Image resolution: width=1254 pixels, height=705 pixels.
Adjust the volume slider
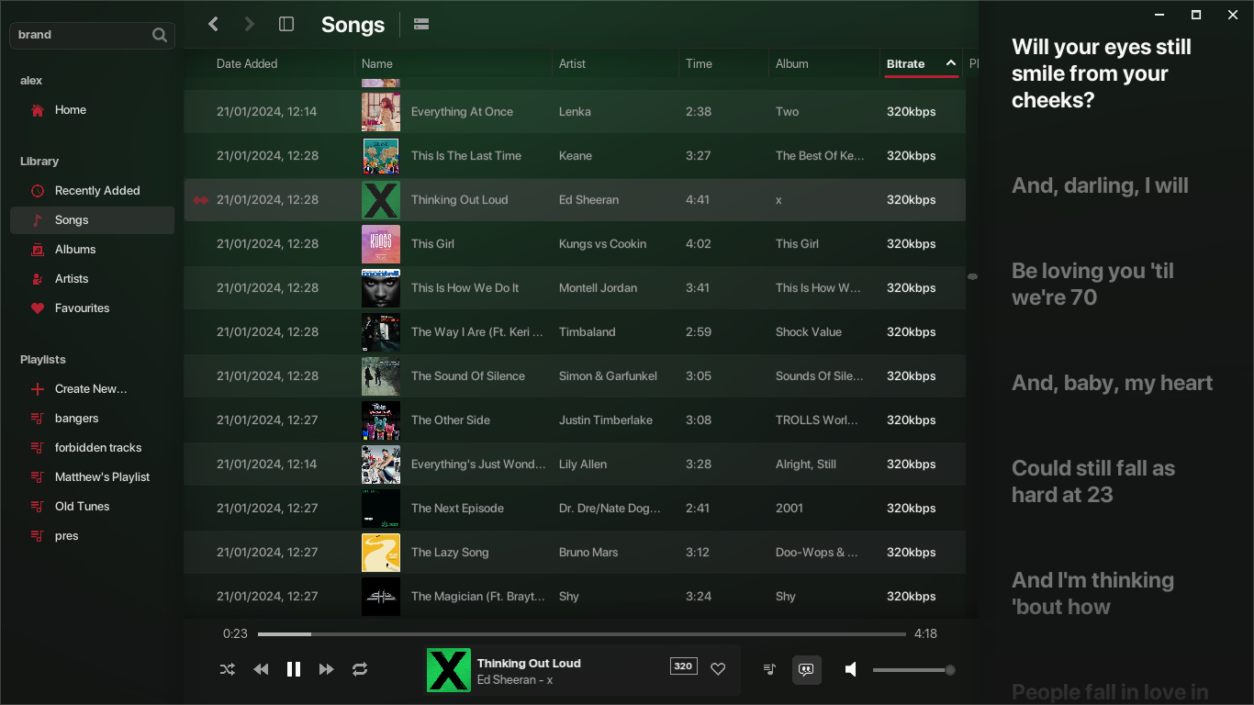(912, 670)
